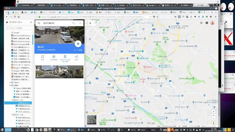Open the page actions three-dot menu
This screenshot has height=132, width=235.
[x=151, y=17]
